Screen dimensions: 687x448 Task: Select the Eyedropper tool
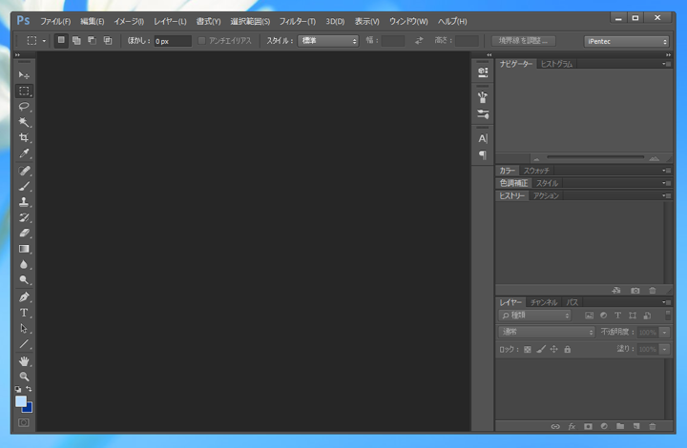(x=24, y=153)
